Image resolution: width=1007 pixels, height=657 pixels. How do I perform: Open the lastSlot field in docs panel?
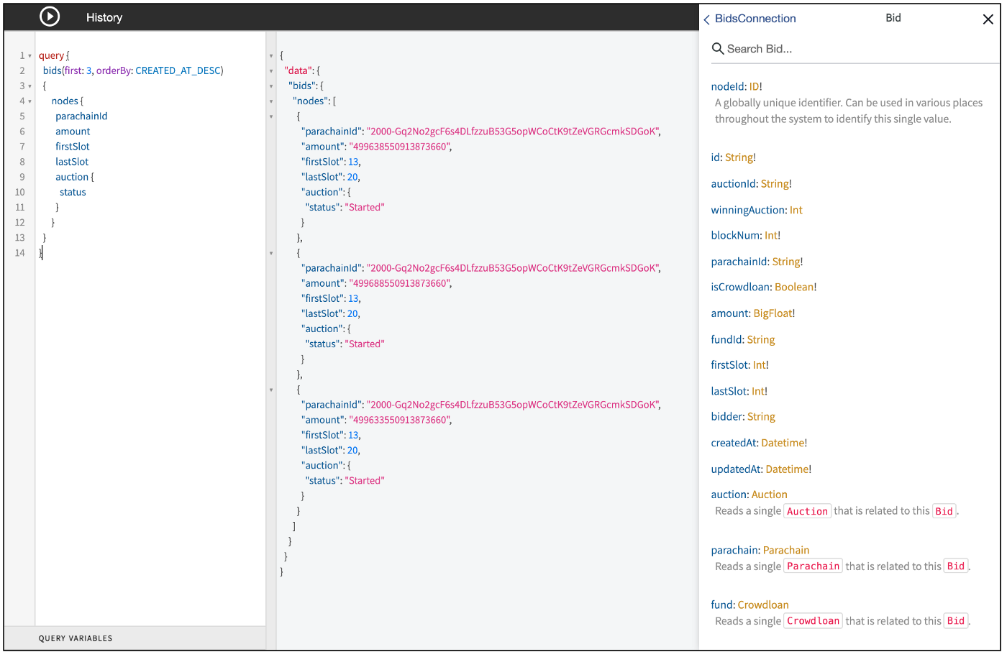pos(729,391)
